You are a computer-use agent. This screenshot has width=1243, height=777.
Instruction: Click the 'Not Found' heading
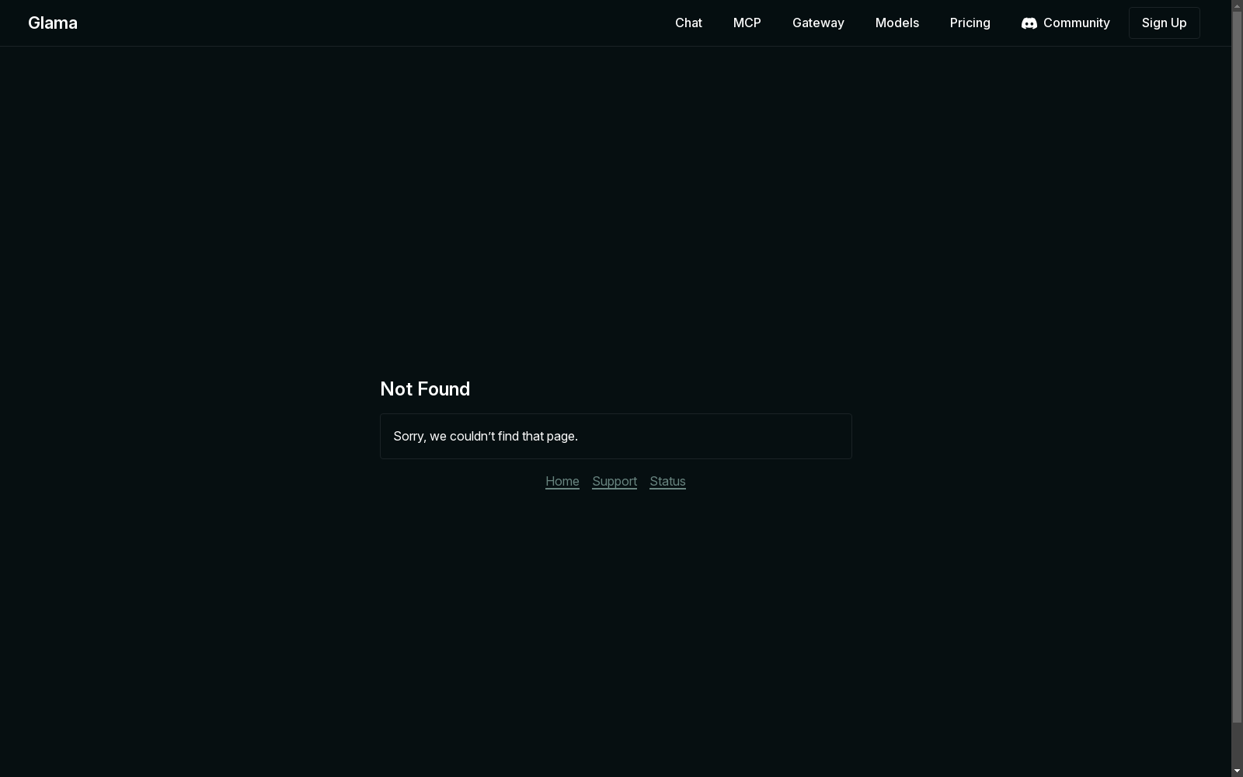[425, 388]
